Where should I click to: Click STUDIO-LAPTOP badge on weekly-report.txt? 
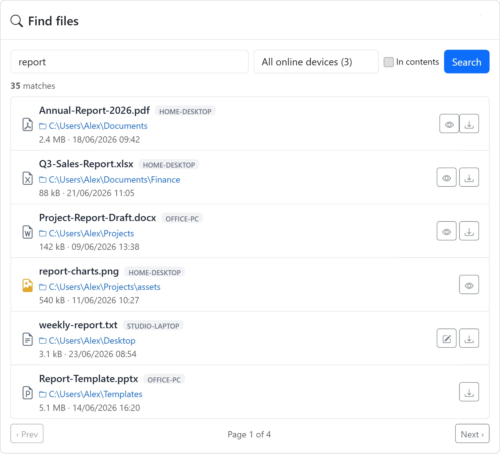point(153,326)
